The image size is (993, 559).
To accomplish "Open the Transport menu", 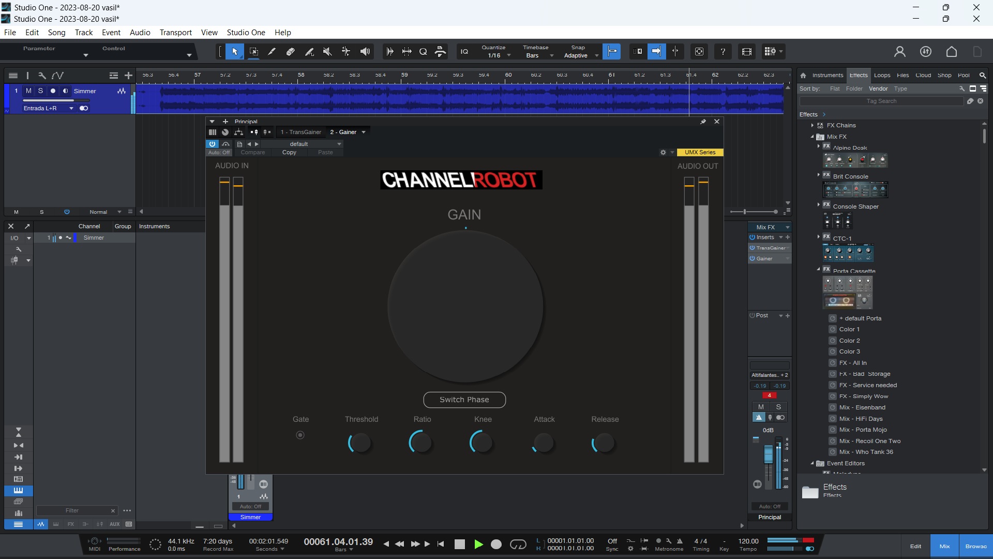I will [x=175, y=32].
